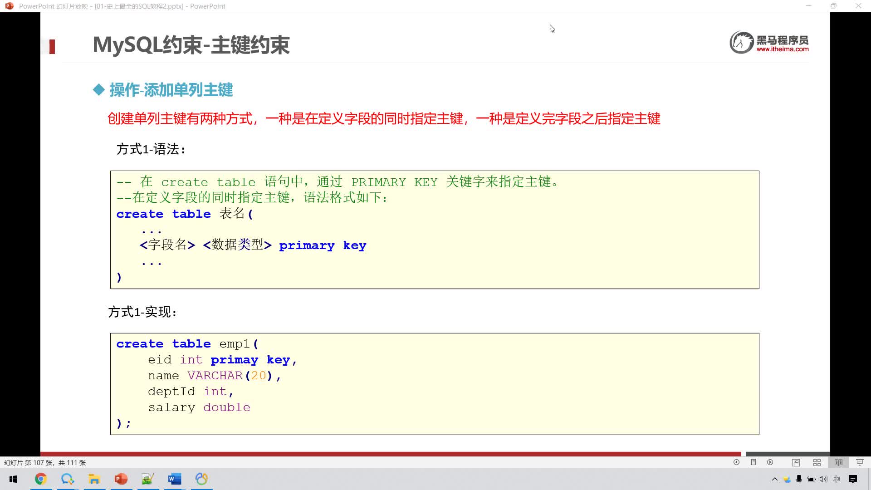Go to the previous slide arrow
Viewport: 871px width, 490px height.
pos(736,462)
